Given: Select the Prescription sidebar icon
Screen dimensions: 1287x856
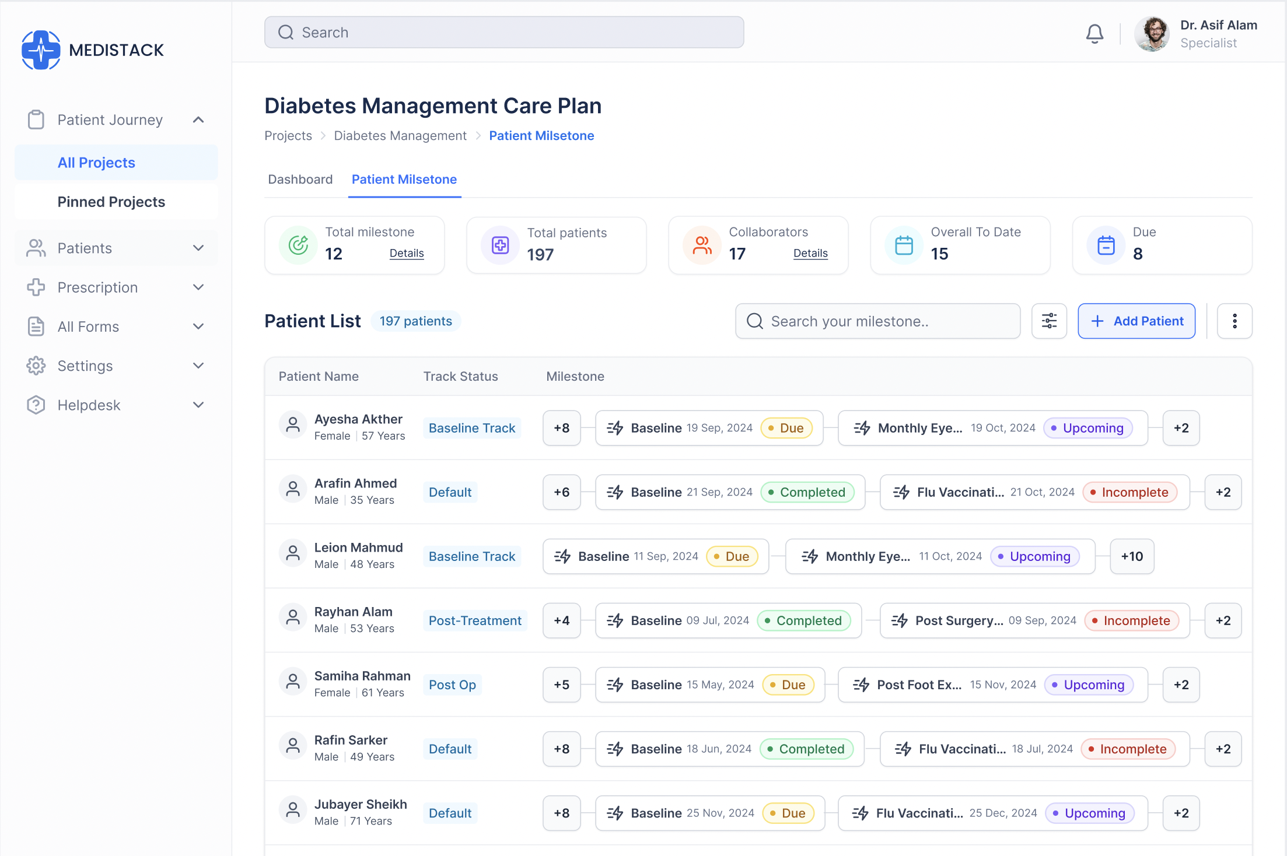Looking at the screenshot, I should (36, 287).
